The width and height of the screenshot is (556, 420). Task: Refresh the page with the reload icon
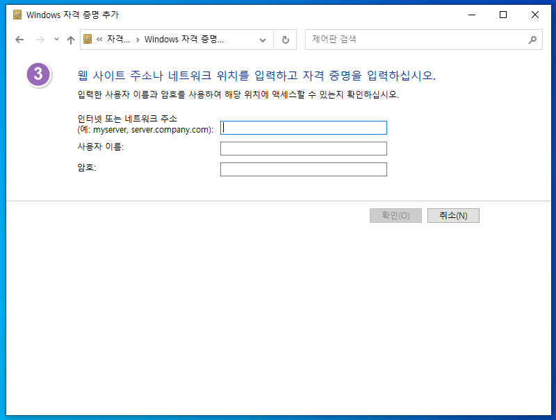pos(285,40)
